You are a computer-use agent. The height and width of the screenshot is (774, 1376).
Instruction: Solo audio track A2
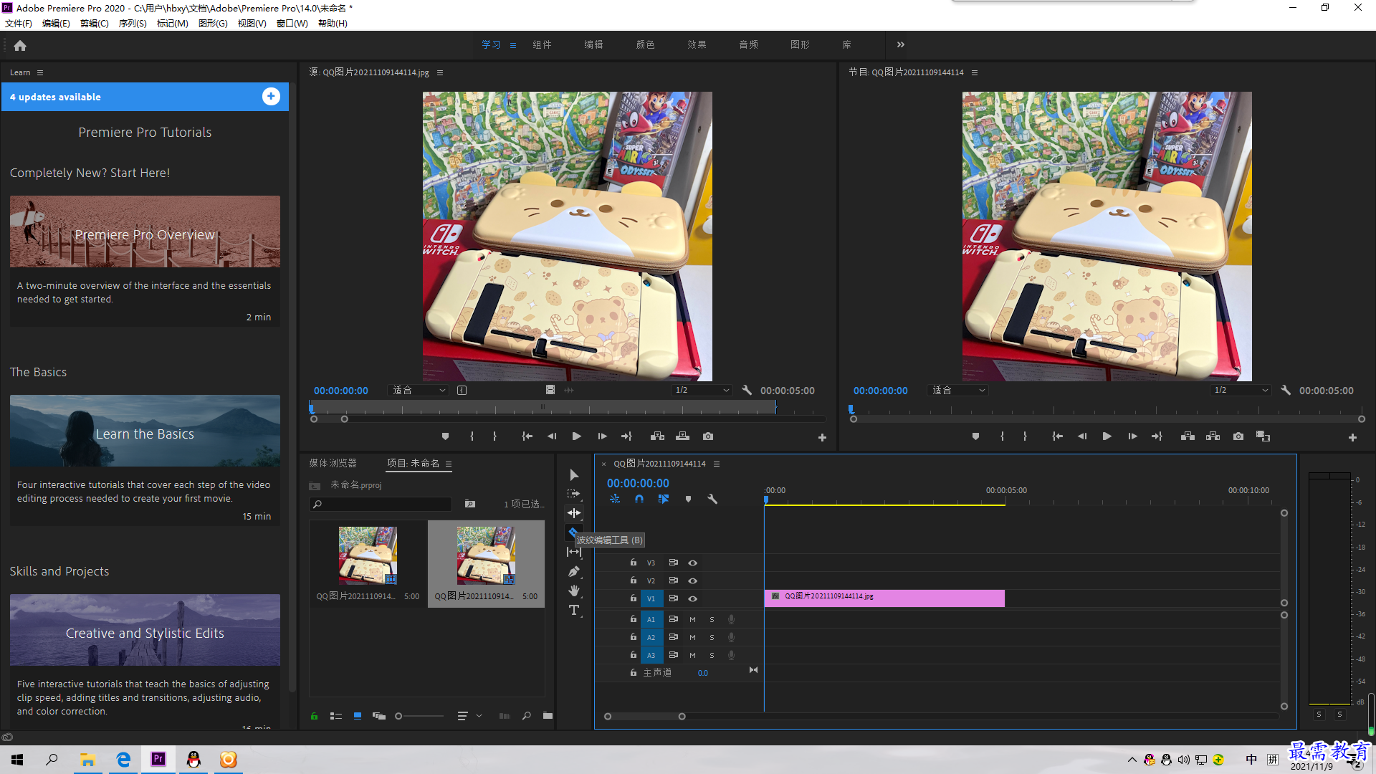pyautogui.click(x=712, y=637)
